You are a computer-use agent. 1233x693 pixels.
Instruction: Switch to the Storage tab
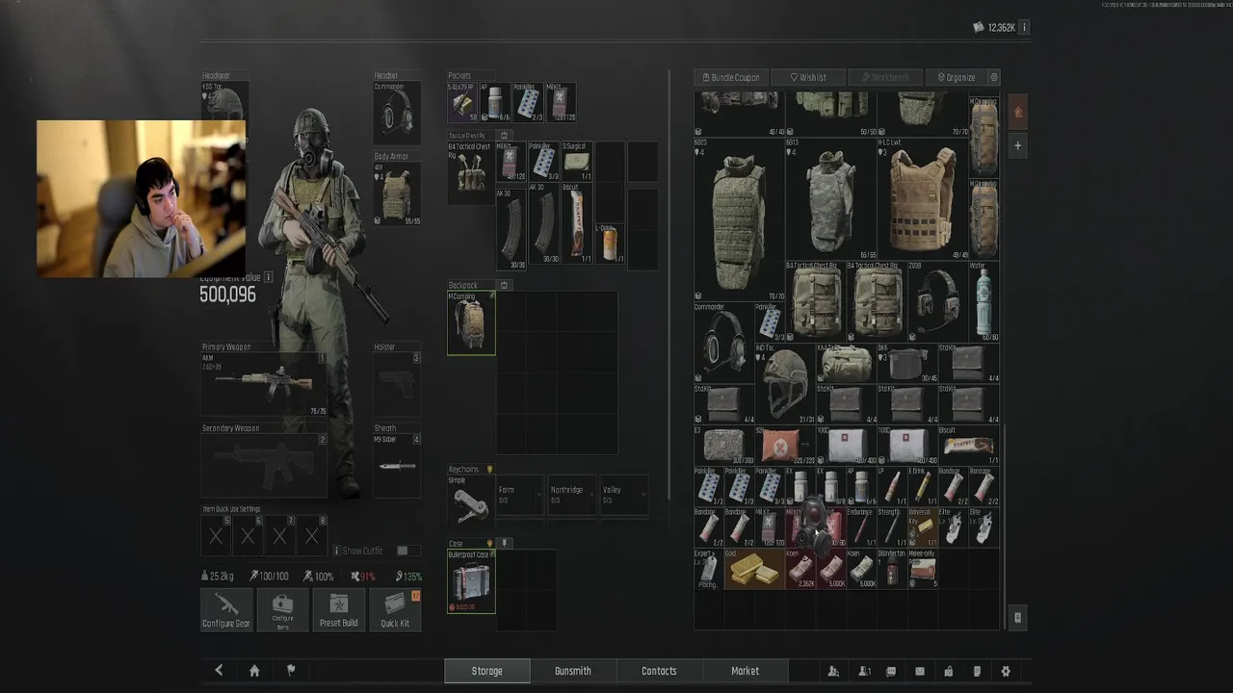[486, 671]
